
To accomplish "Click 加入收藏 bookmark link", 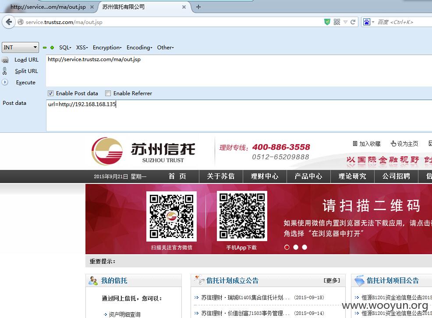I will (x=367, y=144).
